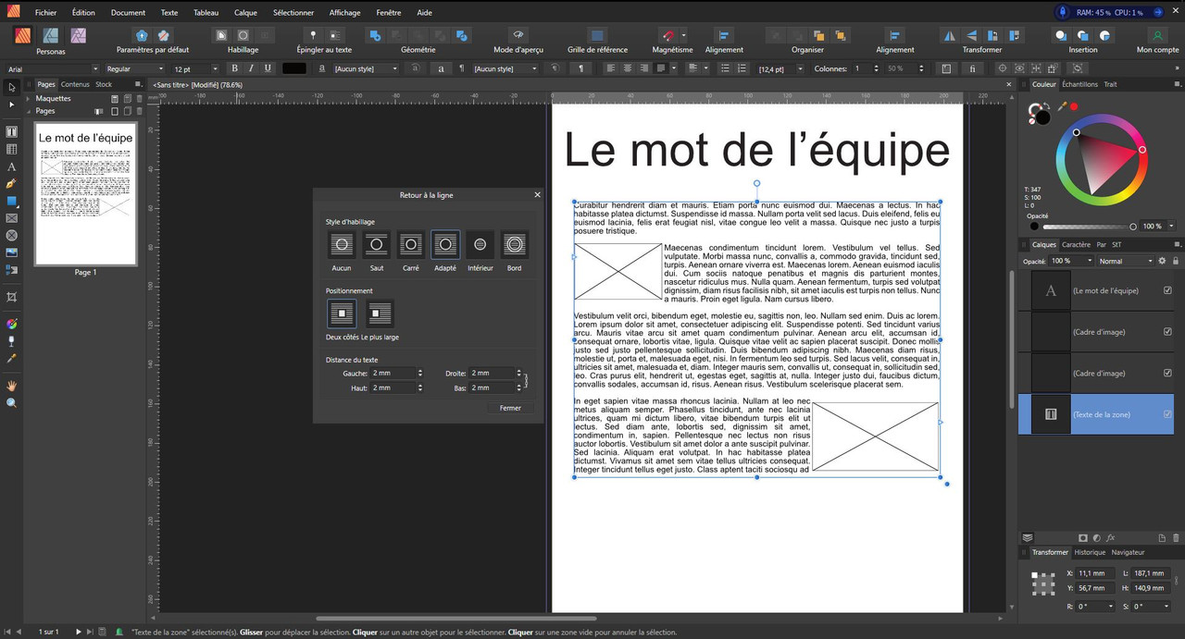Select the Page 1 thumbnail
The width and height of the screenshot is (1185, 639).
click(85, 194)
